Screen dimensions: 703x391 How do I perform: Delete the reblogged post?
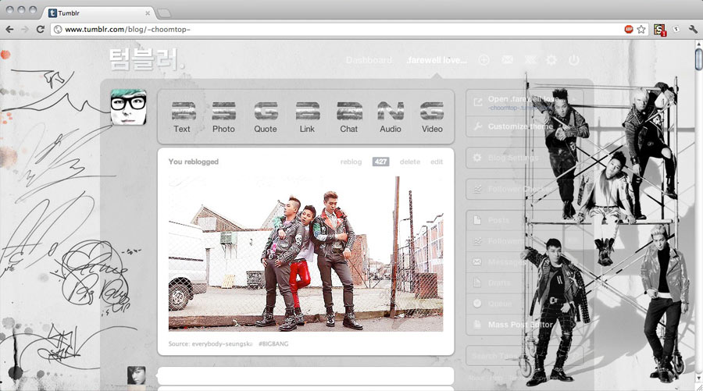(x=410, y=162)
